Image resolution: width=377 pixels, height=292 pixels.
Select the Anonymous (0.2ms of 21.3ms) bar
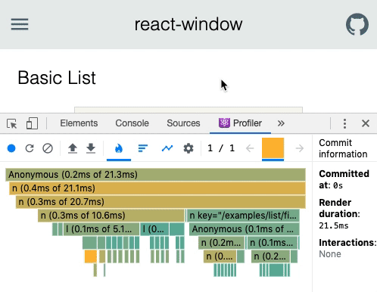point(155,175)
